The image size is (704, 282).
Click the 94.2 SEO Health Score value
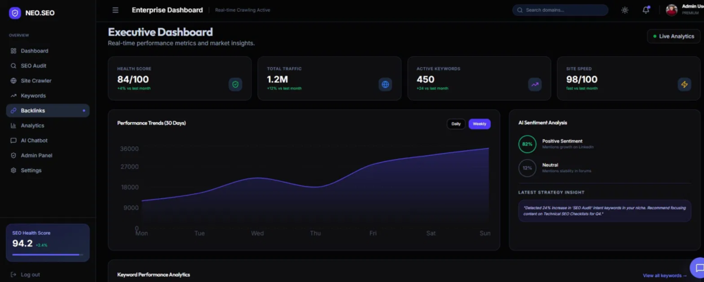point(23,244)
